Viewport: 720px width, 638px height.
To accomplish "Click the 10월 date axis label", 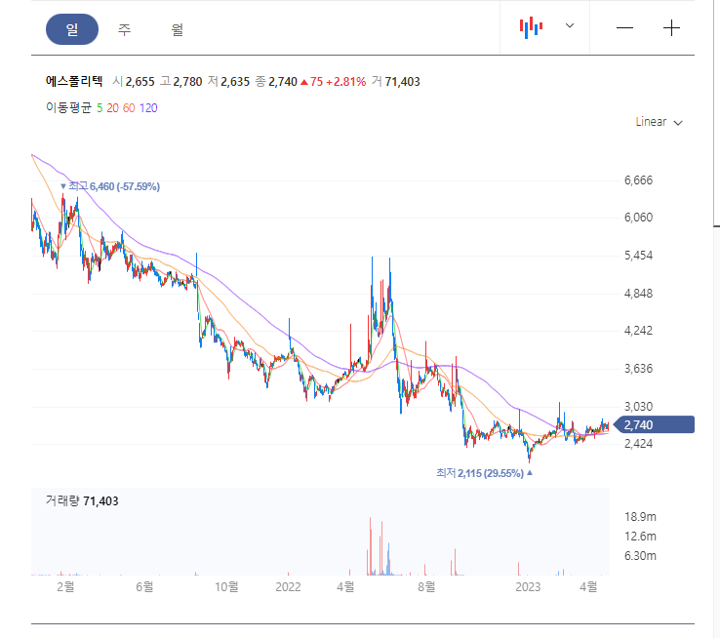I will (x=227, y=586).
